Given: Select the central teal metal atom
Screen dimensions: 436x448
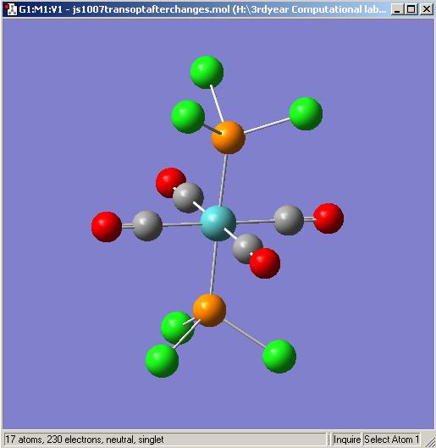Looking at the screenshot, I should [218, 224].
